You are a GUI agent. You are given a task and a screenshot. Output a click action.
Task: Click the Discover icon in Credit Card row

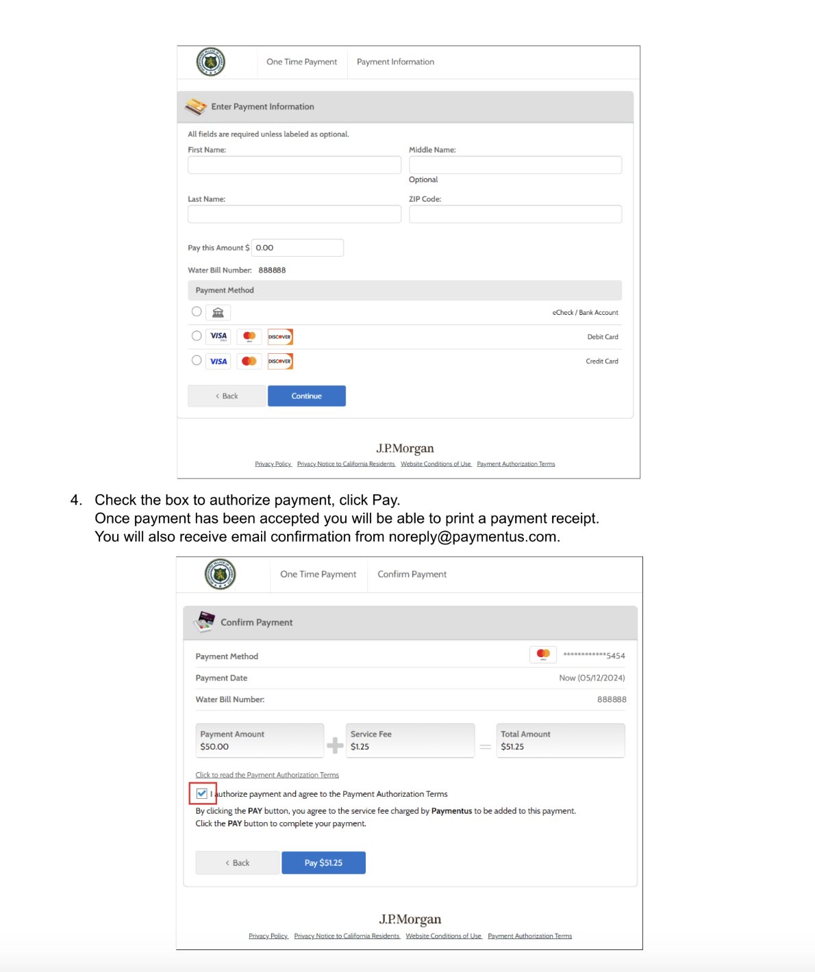coord(280,361)
